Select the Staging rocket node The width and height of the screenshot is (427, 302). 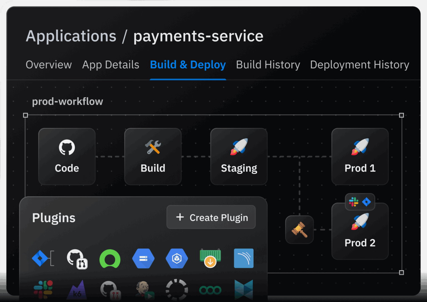[239, 156]
